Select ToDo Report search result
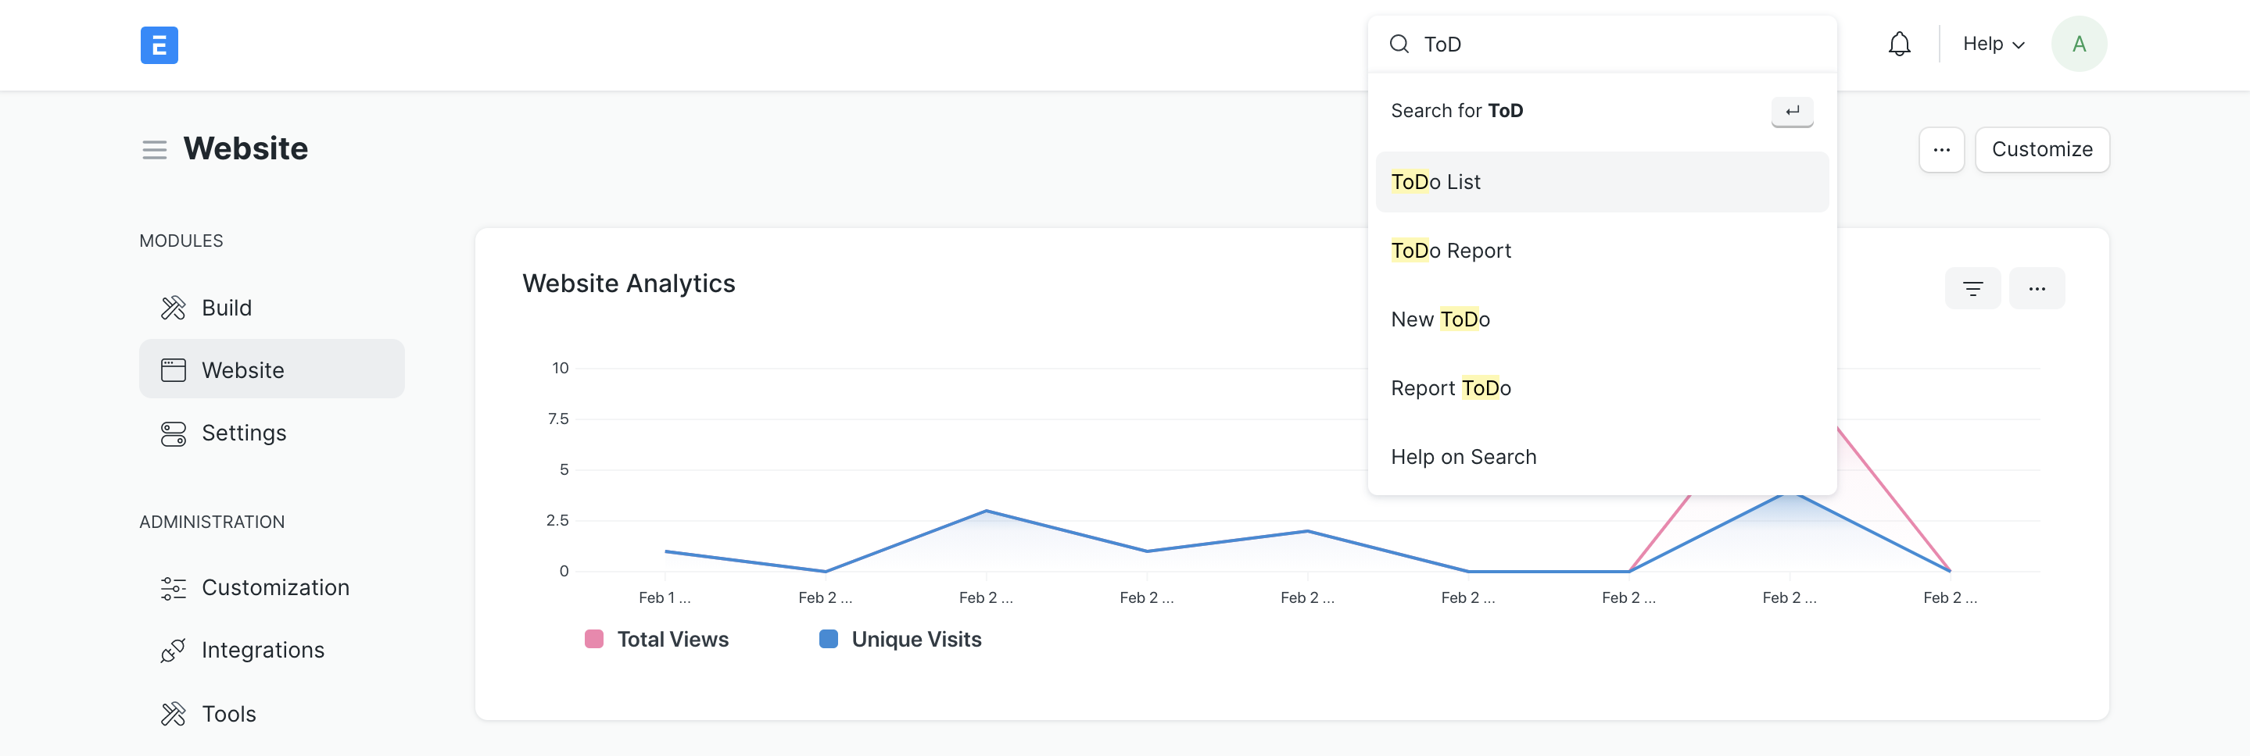 1450,251
